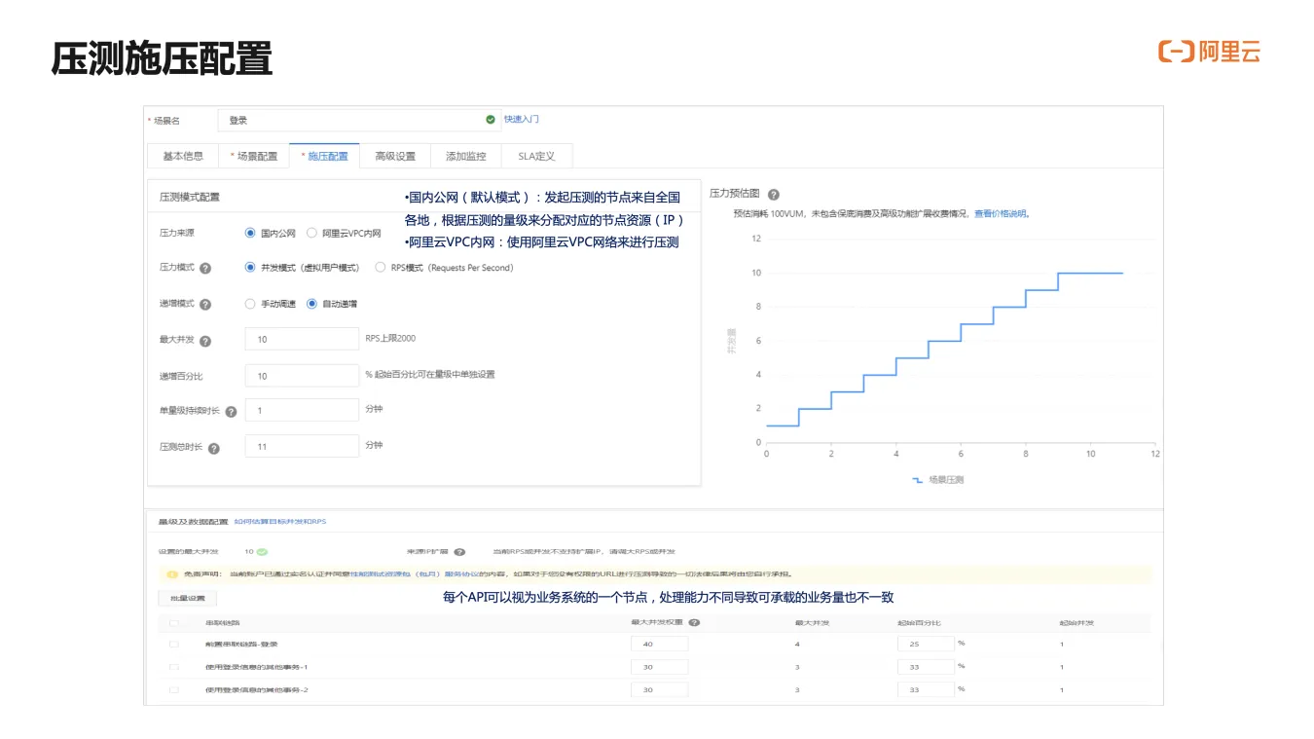Click the 压测总时长 input field
This screenshot has width=1314, height=739.
coord(302,446)
